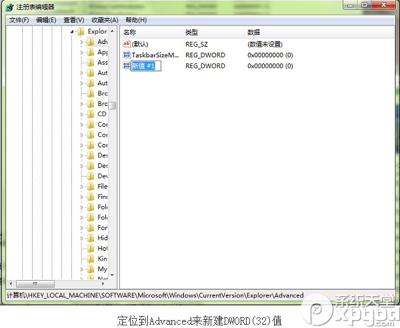Click the Explor folder icon in tree
This screenshot has height=328, width=400.
(x=81, y=31)
